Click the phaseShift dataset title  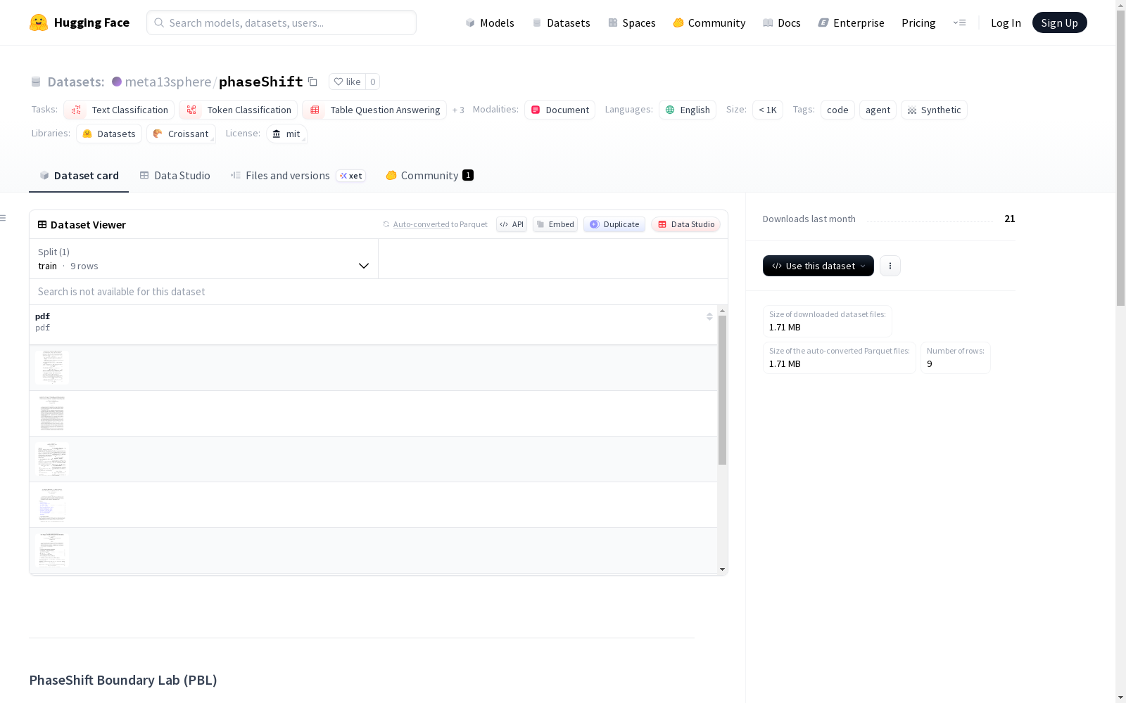(261, 82)
